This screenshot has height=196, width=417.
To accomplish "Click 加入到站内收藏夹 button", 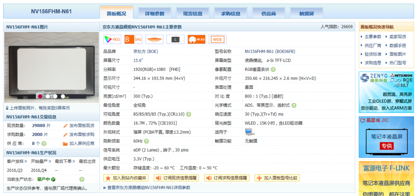I will [x=126, y=178].
